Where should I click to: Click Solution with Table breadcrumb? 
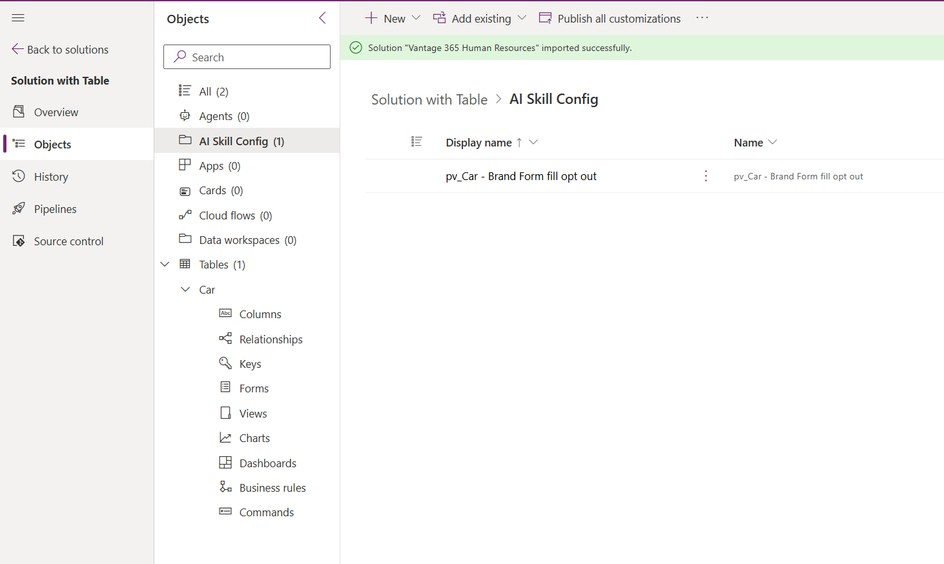coord(429,99)
